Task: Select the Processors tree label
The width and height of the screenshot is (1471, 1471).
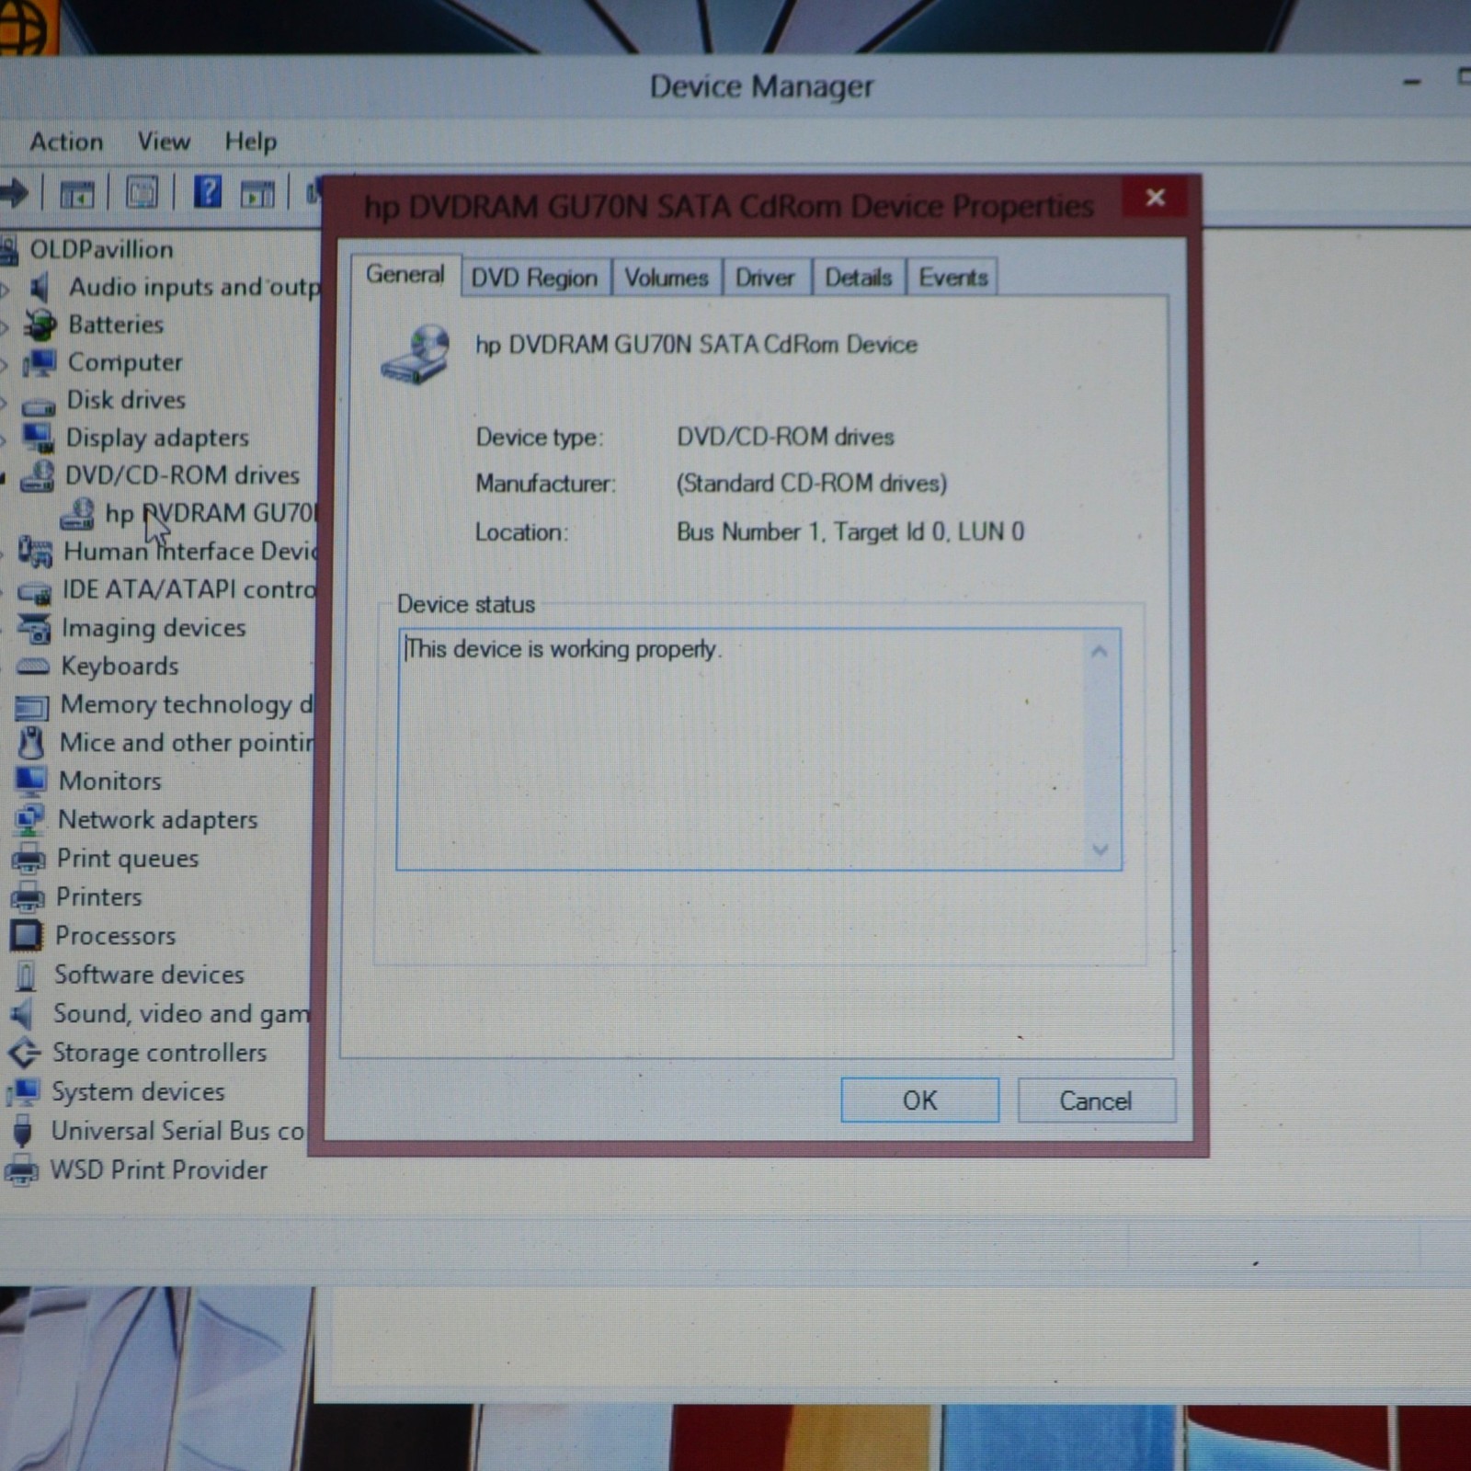Action: pos(115,936)
